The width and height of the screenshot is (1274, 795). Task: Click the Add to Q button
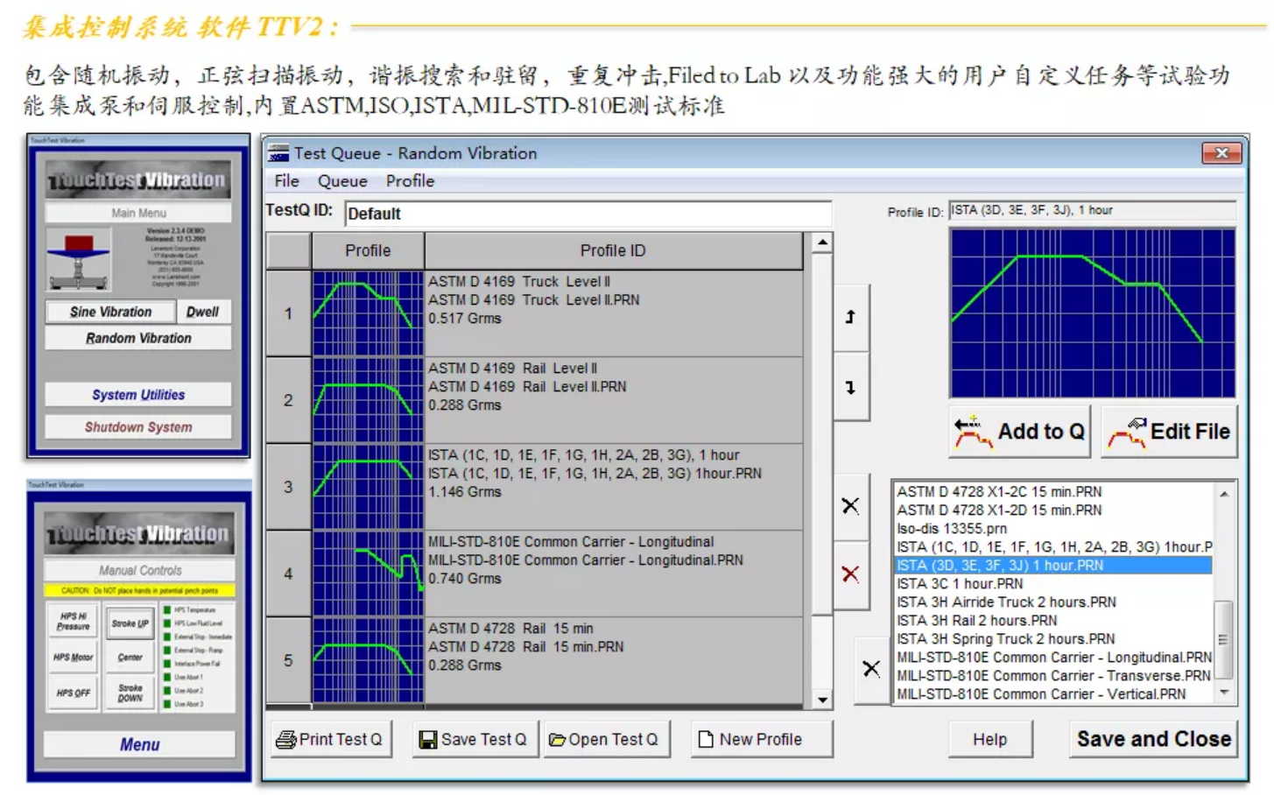tap(1020, 432)
